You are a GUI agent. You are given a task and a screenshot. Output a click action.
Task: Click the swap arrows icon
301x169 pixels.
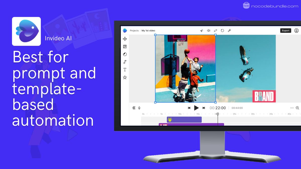[x=215, y=31]
